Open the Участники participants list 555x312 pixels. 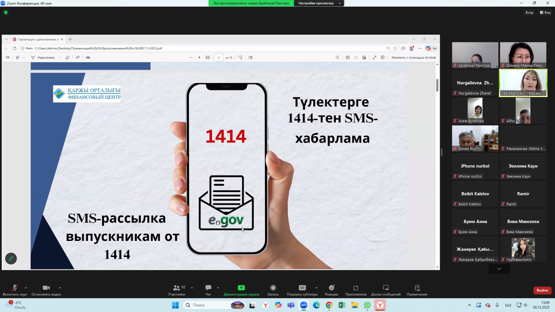[x=177, y=290]
